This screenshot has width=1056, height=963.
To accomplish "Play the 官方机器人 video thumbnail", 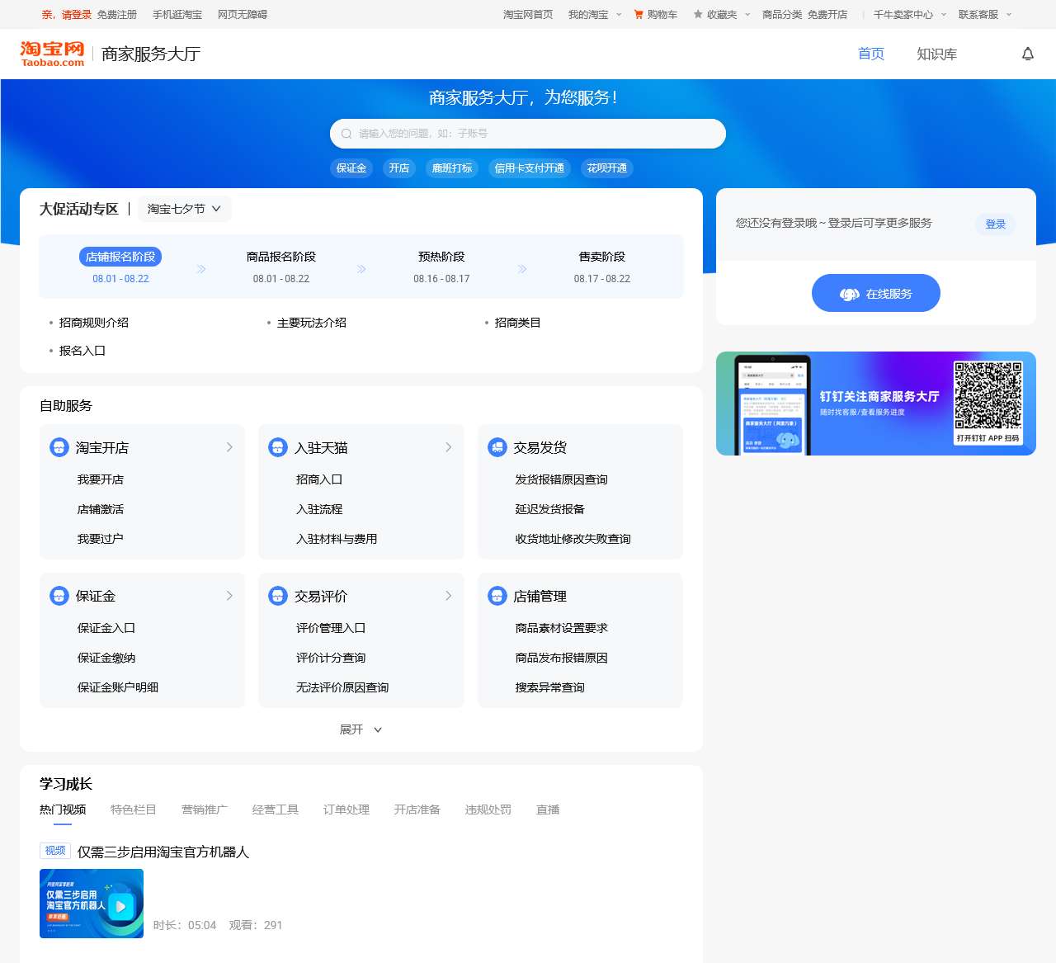I will [x=92, y=904].
